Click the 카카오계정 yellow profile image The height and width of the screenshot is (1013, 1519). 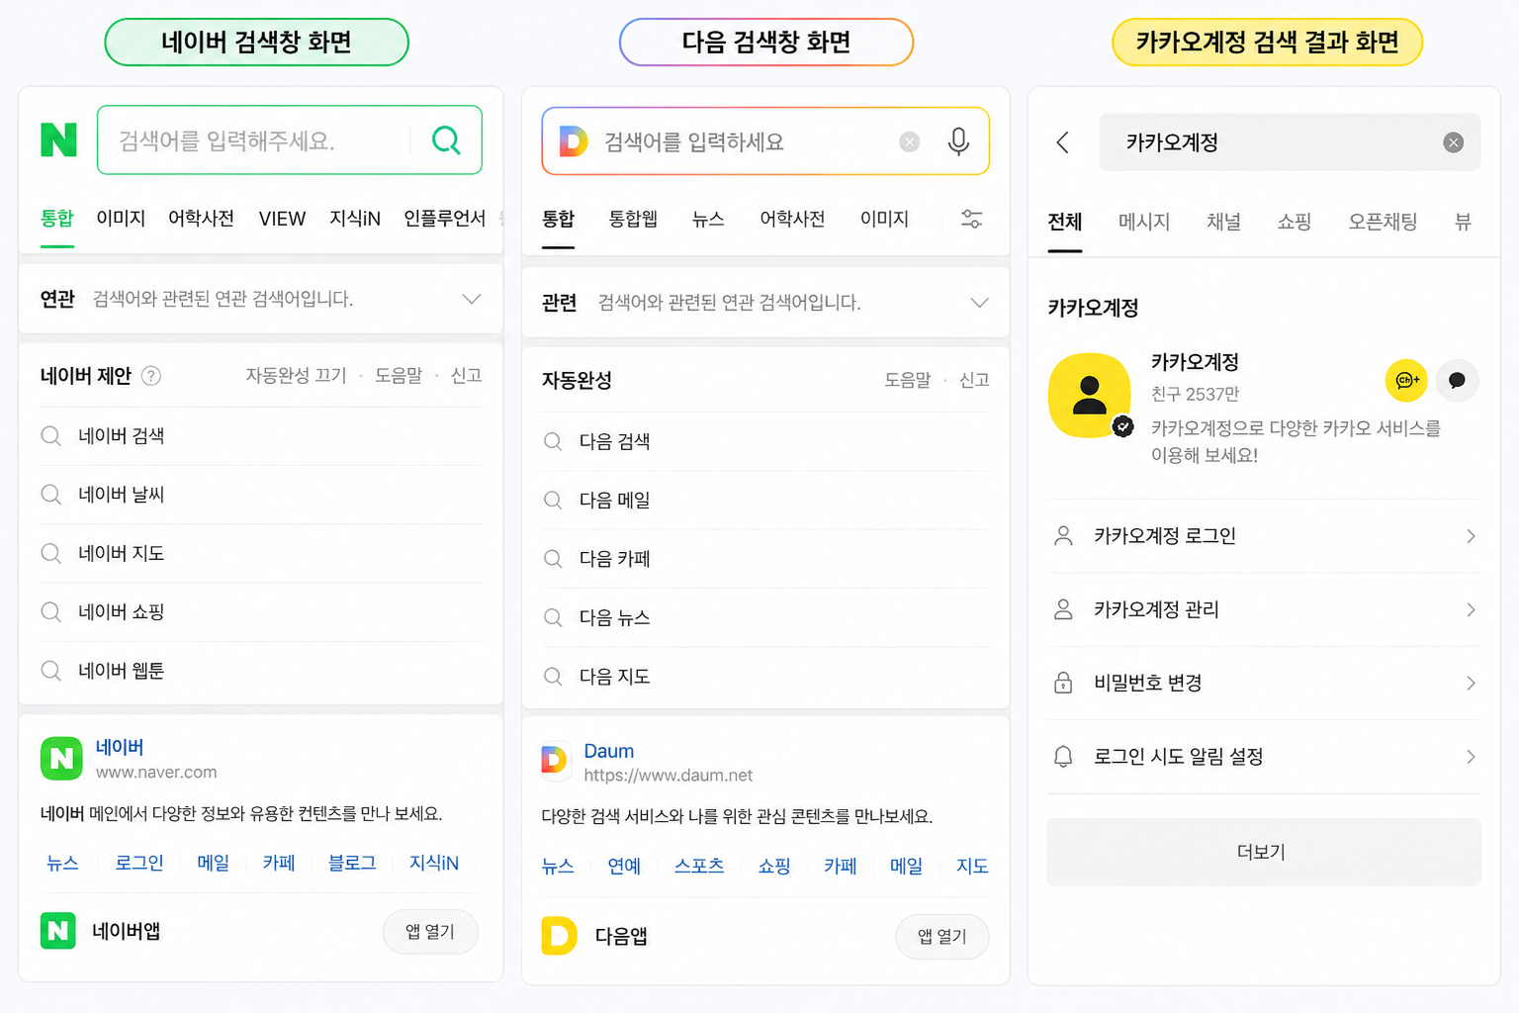[x=1089, y=395]
